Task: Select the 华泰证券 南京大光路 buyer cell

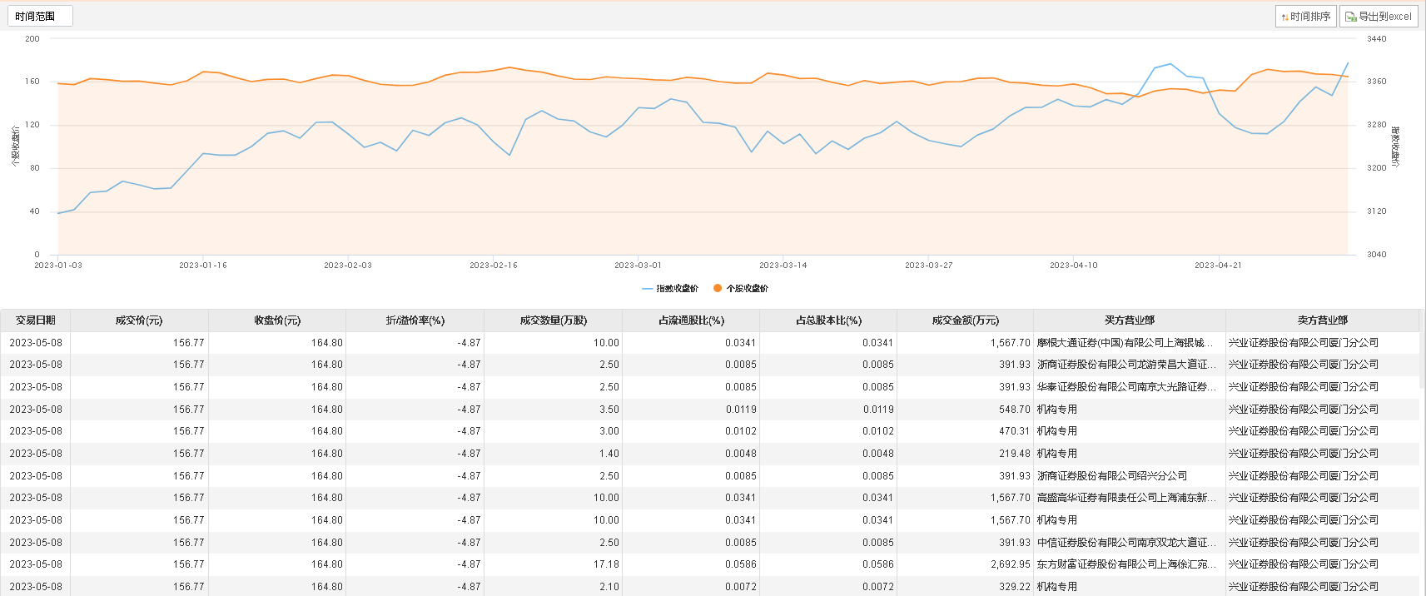Action: tap(1130, 387)
